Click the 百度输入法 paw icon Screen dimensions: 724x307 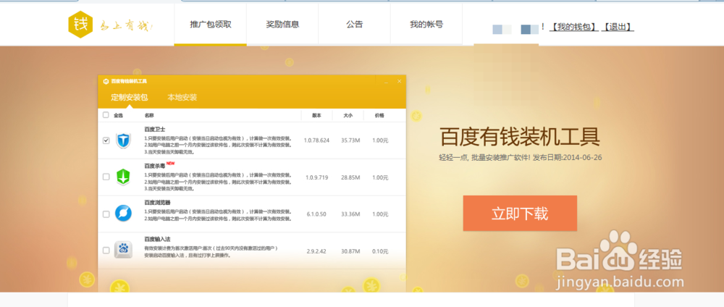[123, 251]
